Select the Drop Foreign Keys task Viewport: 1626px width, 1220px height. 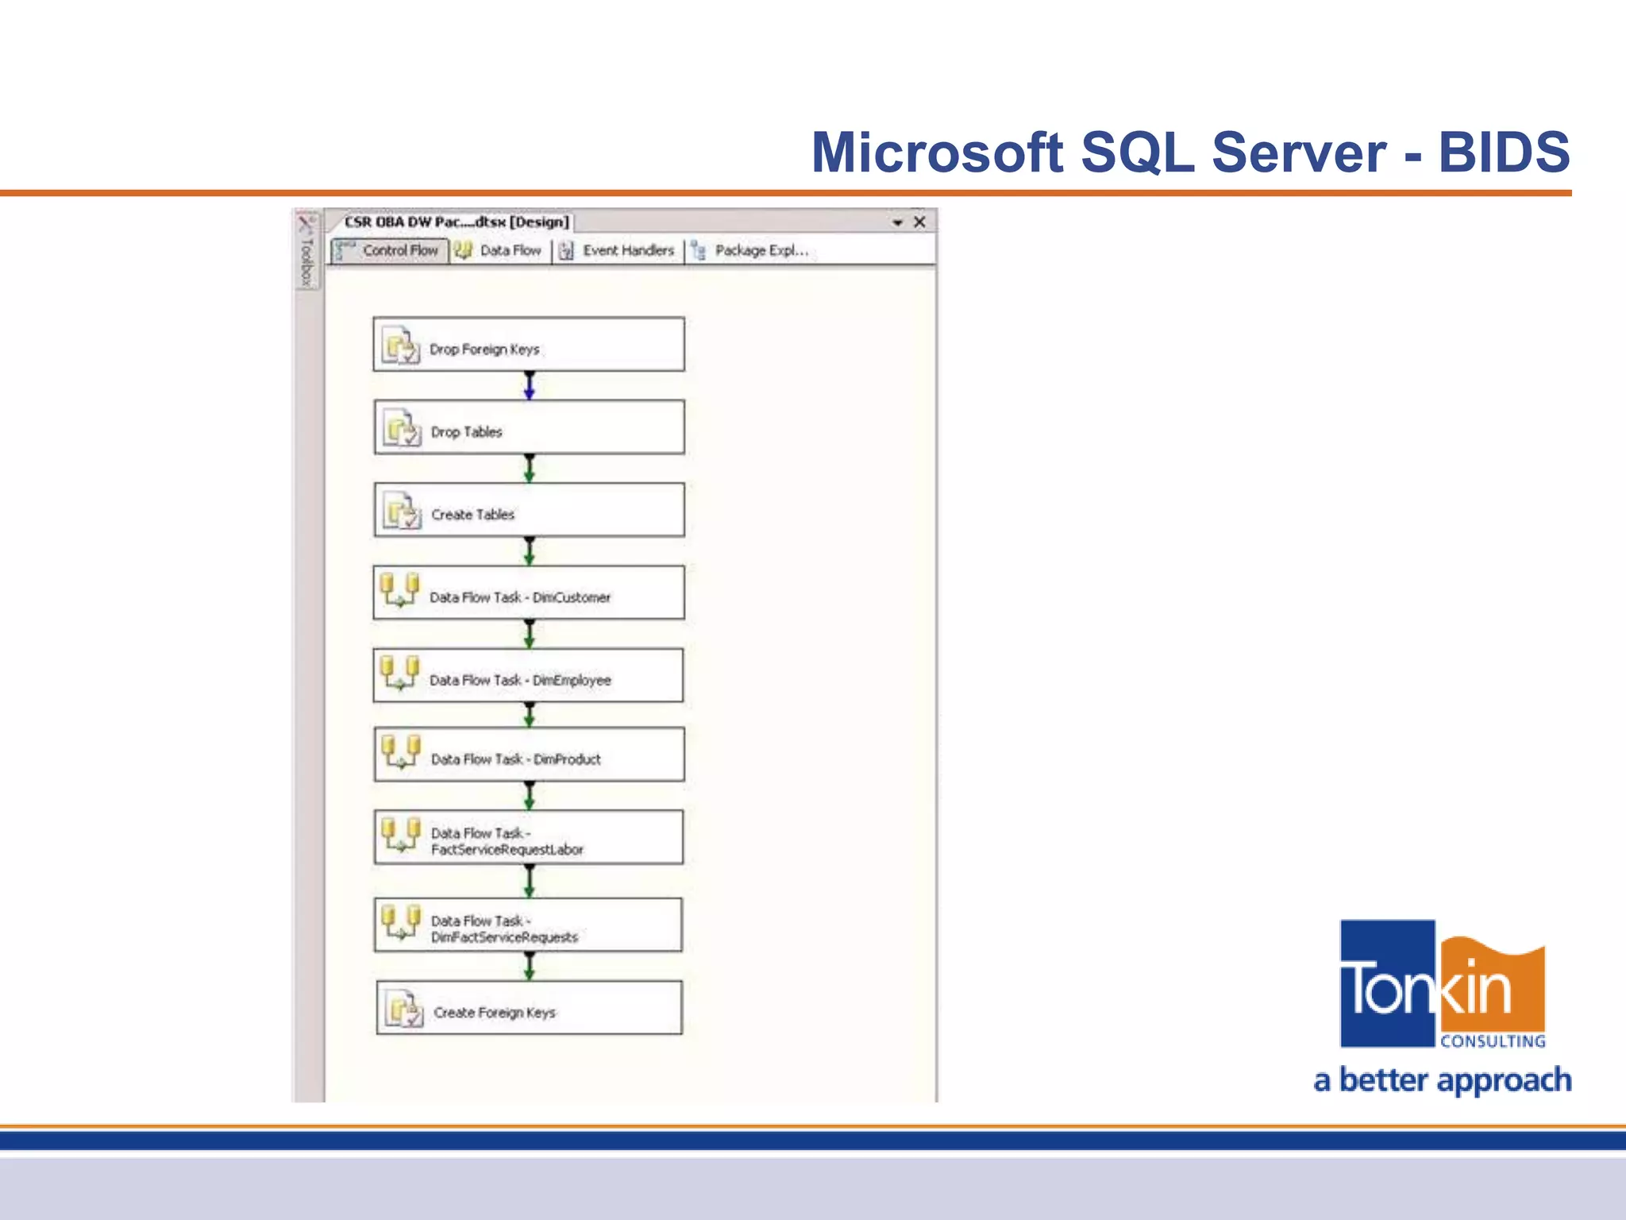tap(529, 345)
